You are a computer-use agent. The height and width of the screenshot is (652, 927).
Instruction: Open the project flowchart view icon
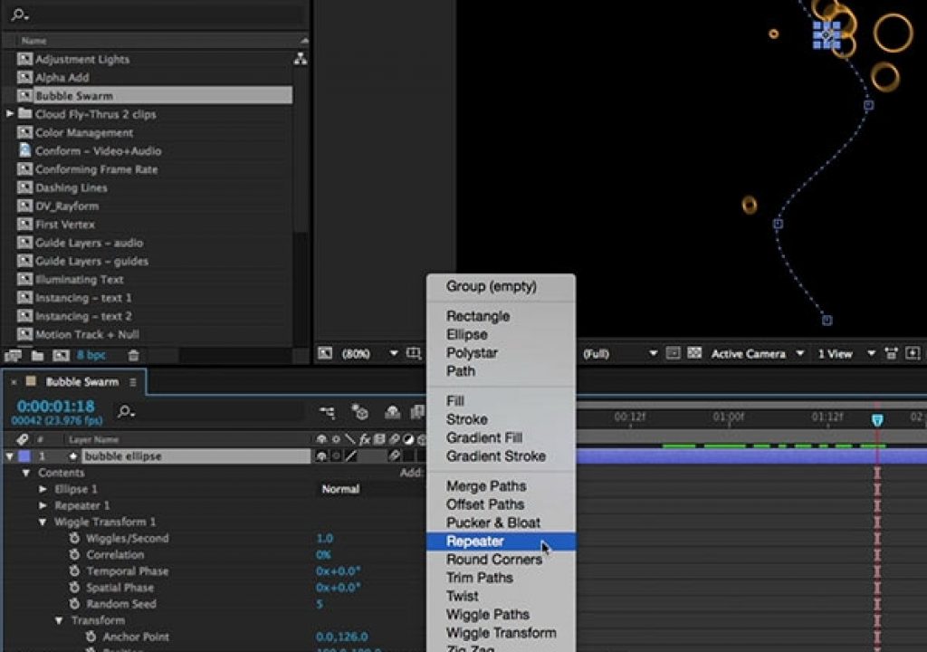pyautogui.click(x=301, y=59)
